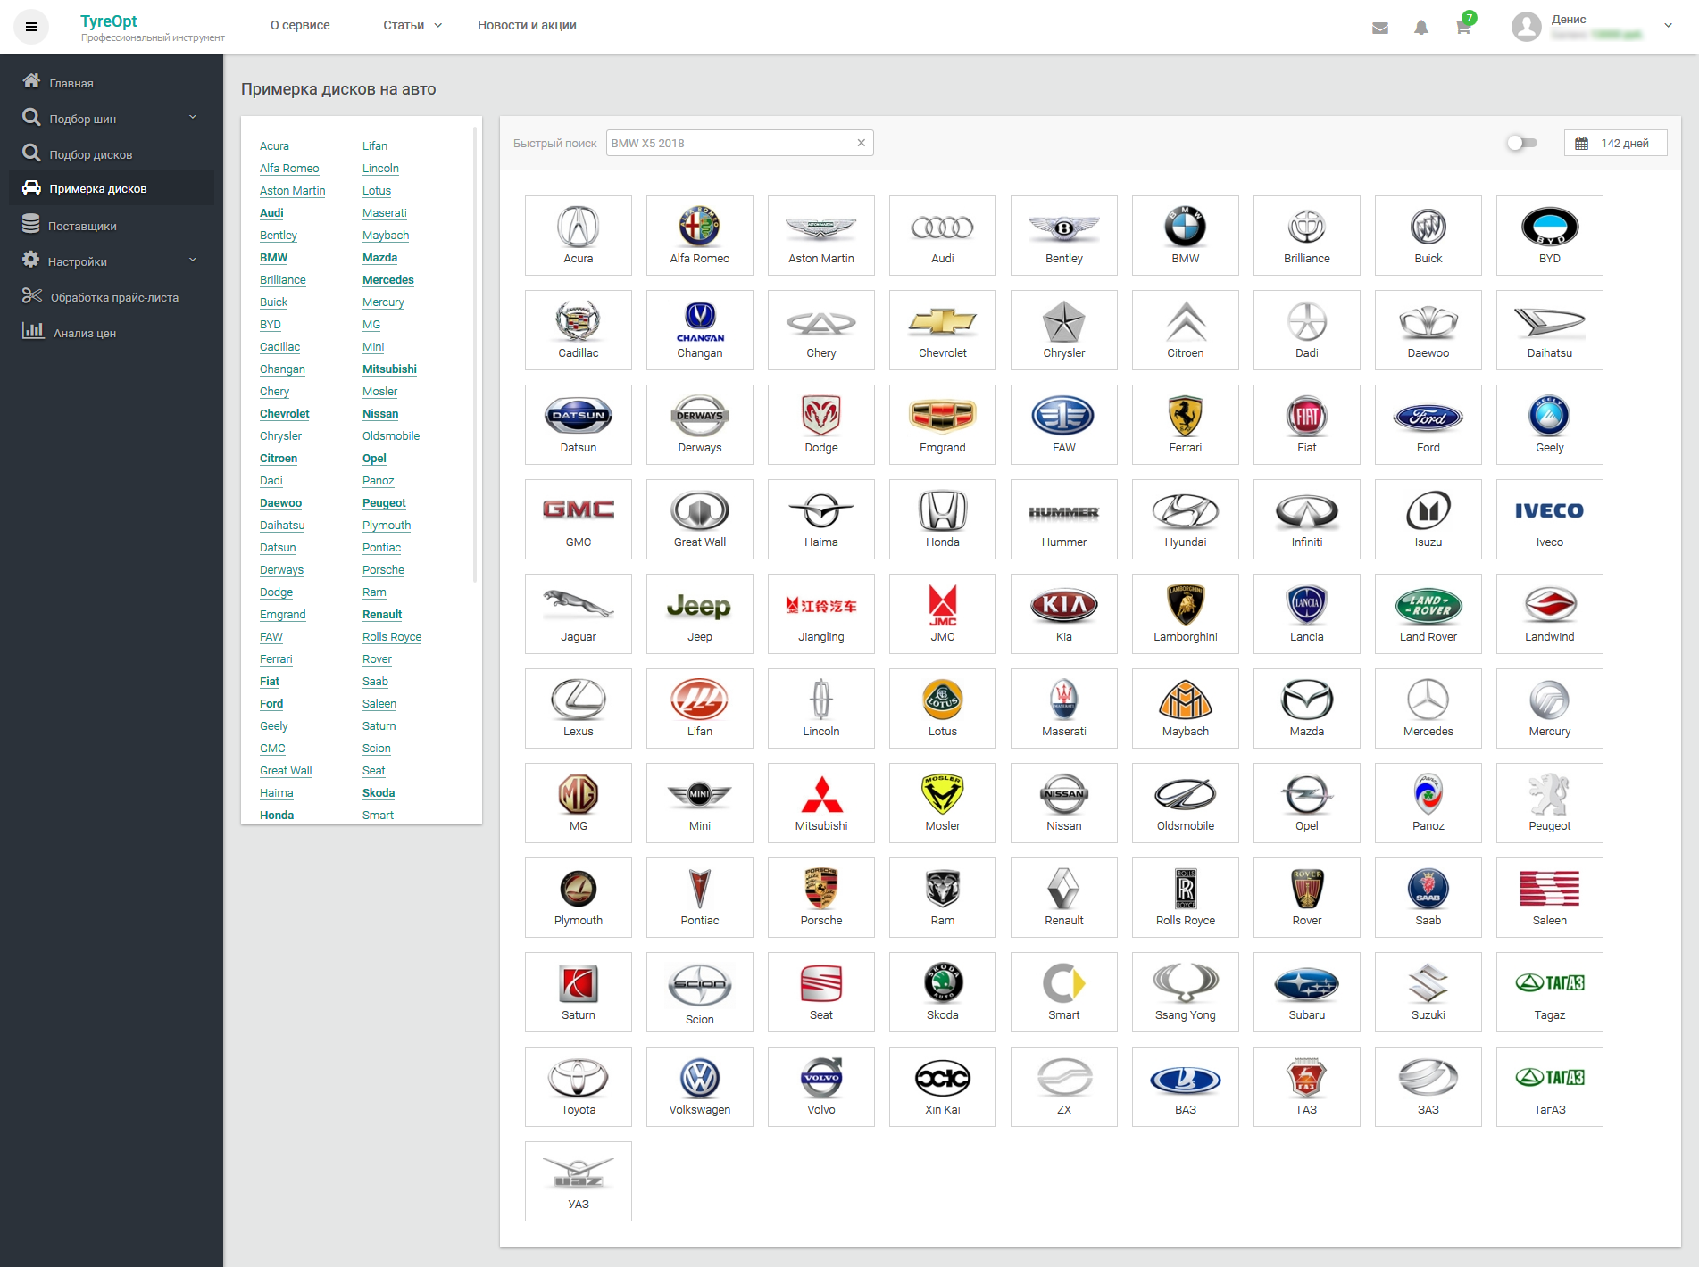Image resolution: width=1699 pixels, height=1267 pixels.
Task: Pick the Volvo logo tile
Action: 821,1087
